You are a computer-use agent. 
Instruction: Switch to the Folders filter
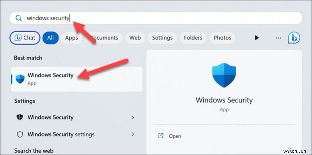(x=193, y=38)
